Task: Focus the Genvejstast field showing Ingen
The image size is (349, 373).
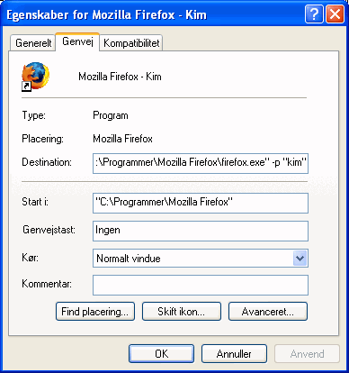Action: point(201,231)
